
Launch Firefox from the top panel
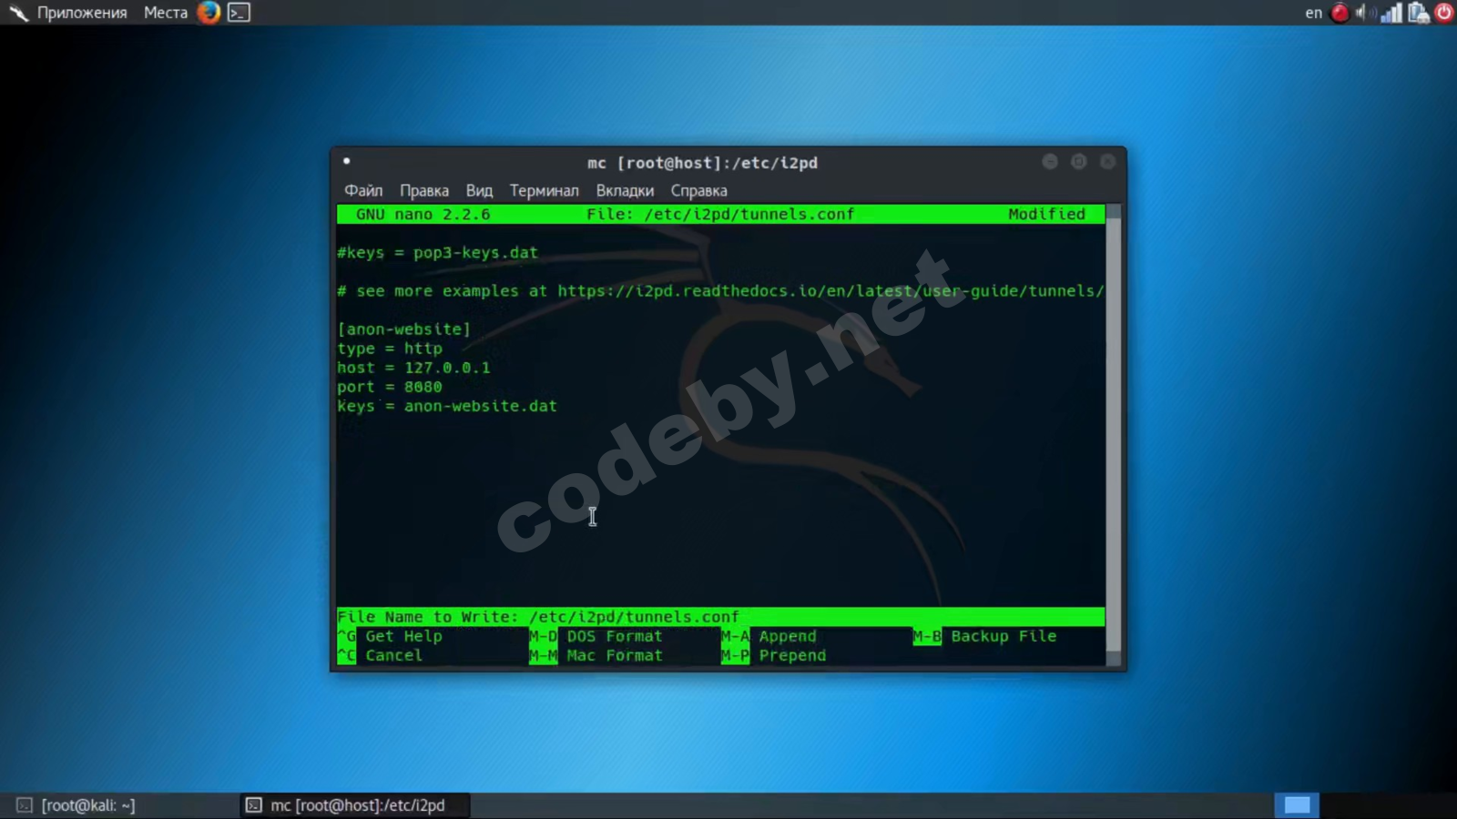[x=209, y=13]
